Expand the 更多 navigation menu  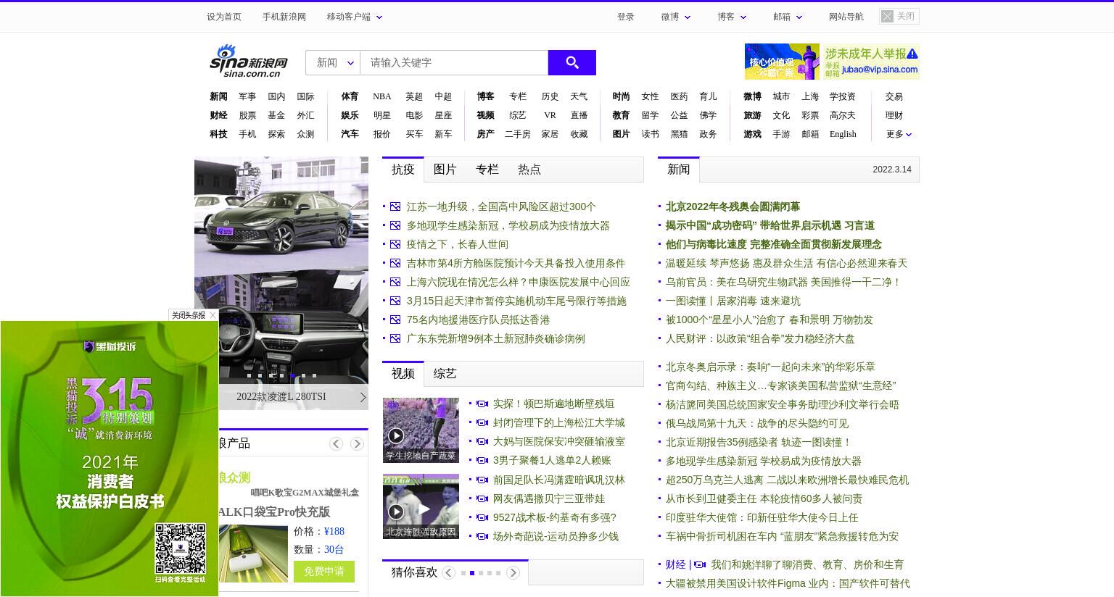click(x=899, y=134)
